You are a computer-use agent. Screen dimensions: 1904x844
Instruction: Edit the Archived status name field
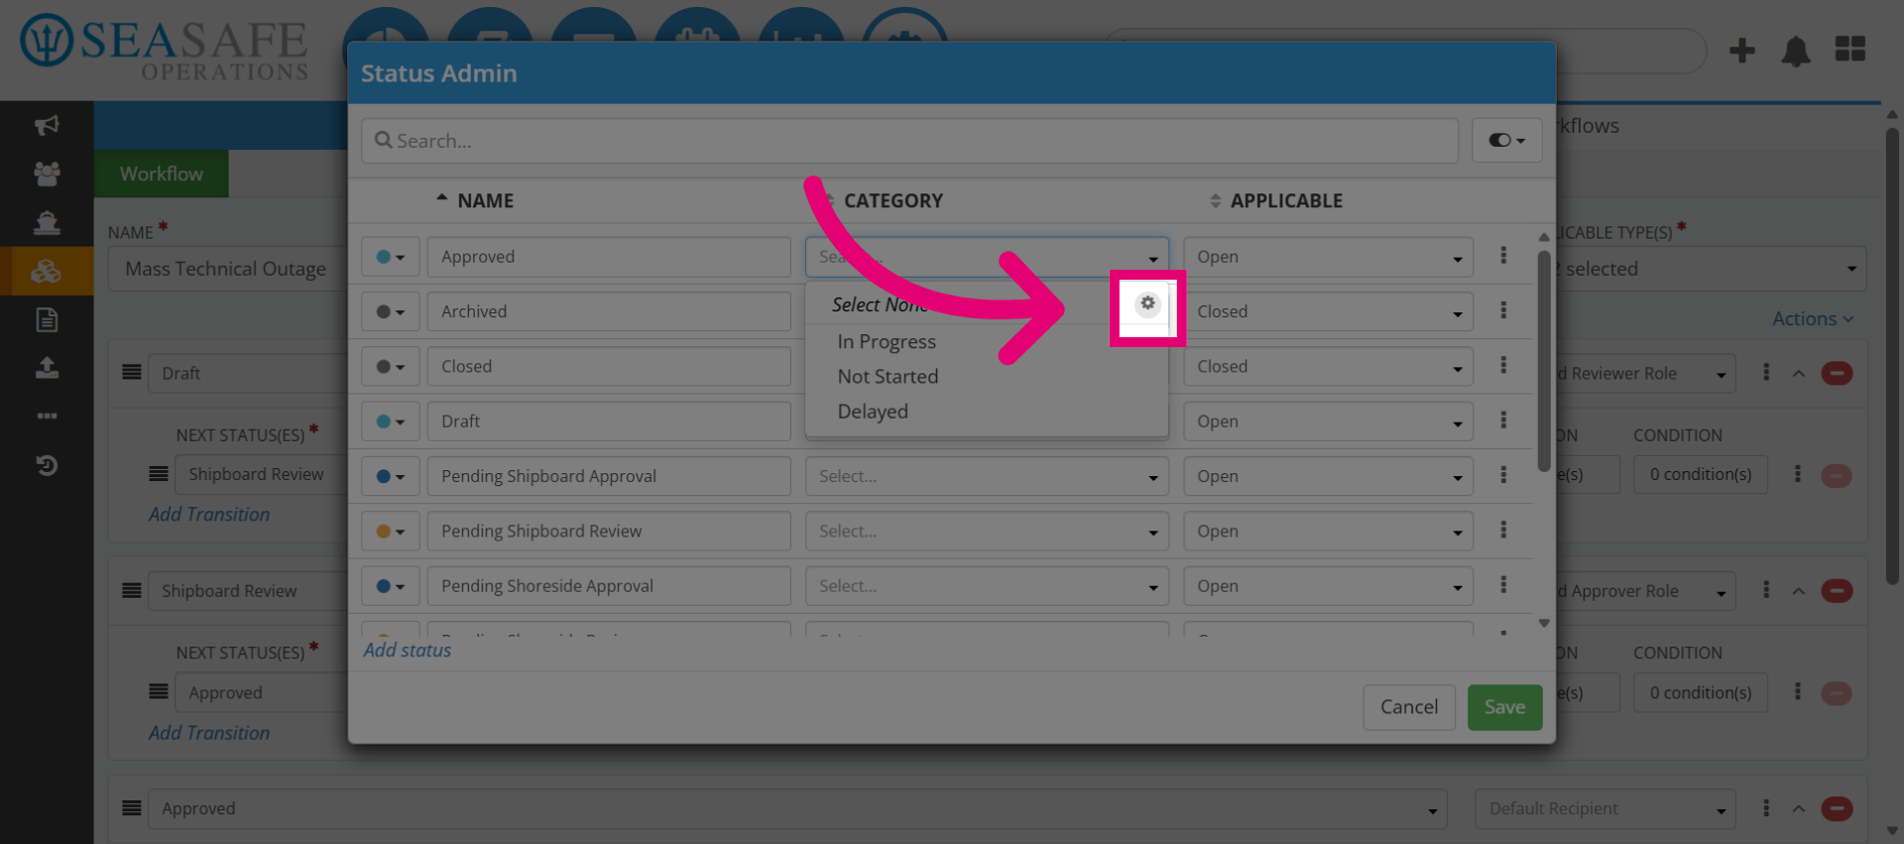tap(609, 311)
